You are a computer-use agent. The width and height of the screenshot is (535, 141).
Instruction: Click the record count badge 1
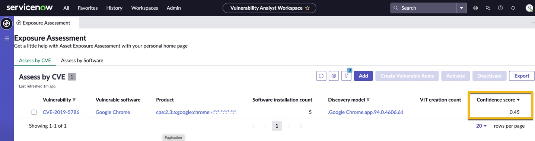pos(72,77)
